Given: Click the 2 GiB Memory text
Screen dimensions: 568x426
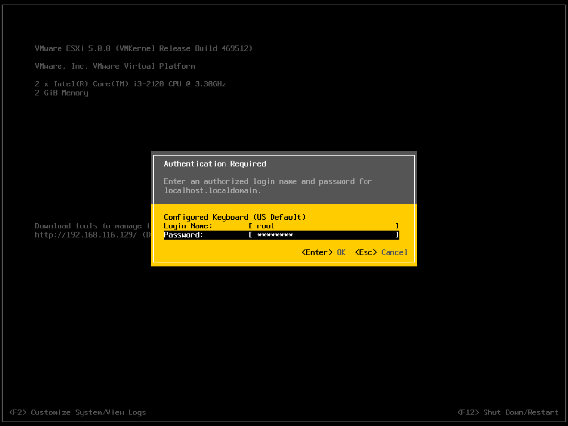Looking at the screenshot, I should 61,93.
